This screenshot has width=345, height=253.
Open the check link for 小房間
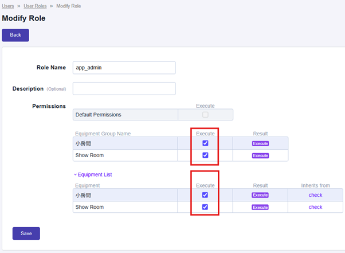[x=315, y=195]
